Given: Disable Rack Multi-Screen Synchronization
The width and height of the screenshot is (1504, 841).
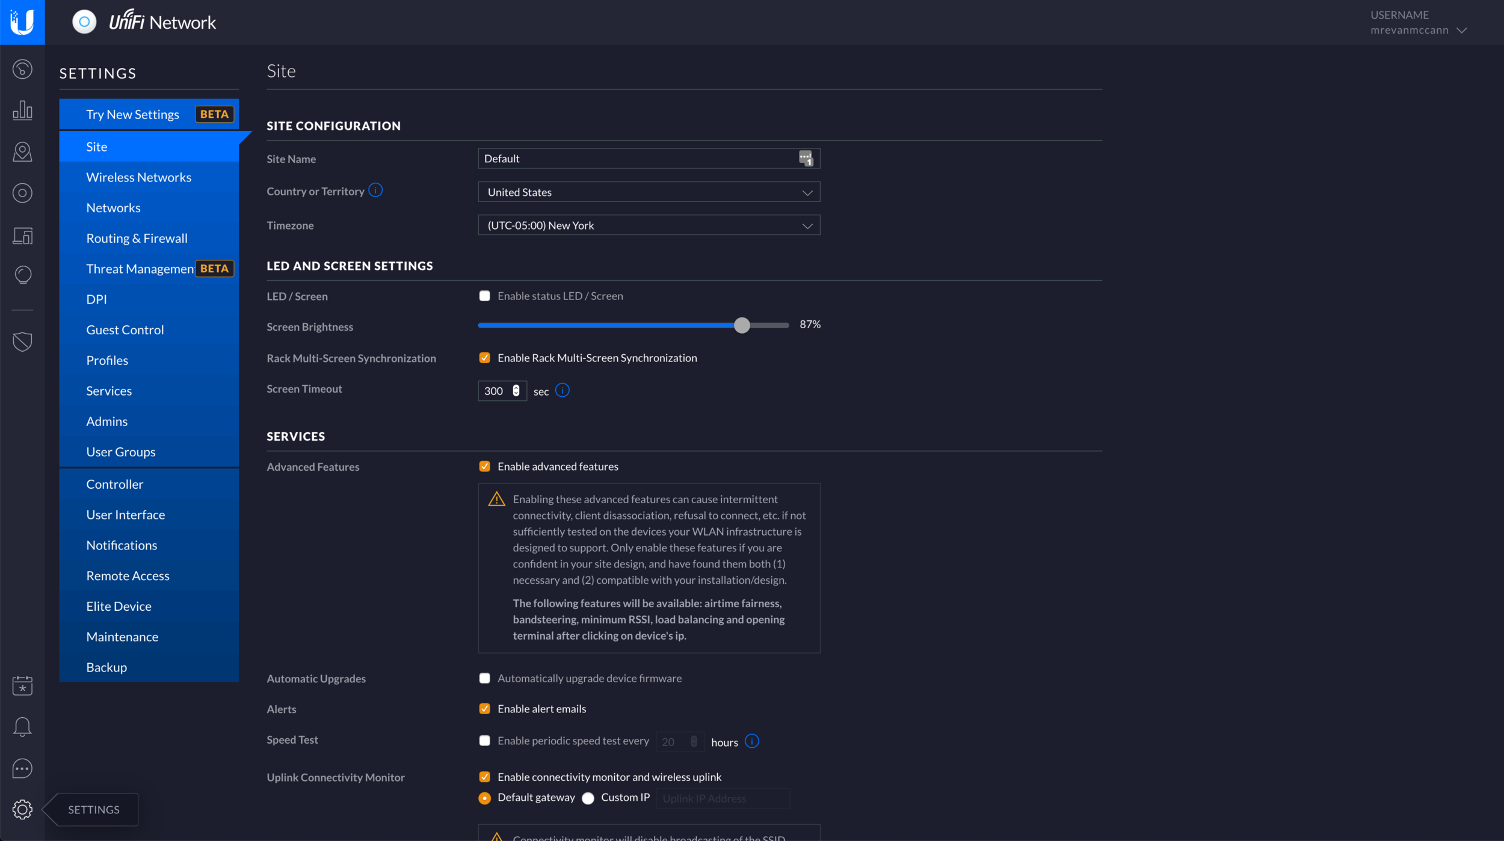Looking at the screenshot, I should [484, 358].
